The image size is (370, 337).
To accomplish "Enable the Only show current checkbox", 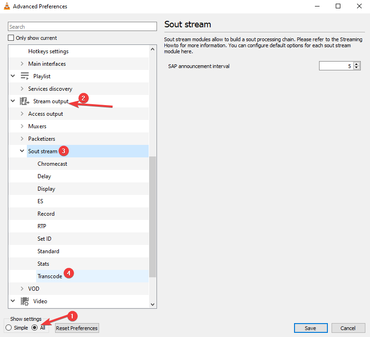I will pos(12,38).
